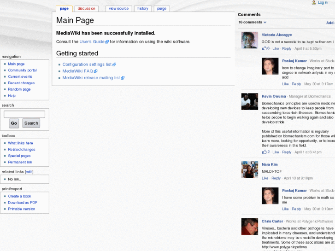Open the Printable version

click(22, 209)
